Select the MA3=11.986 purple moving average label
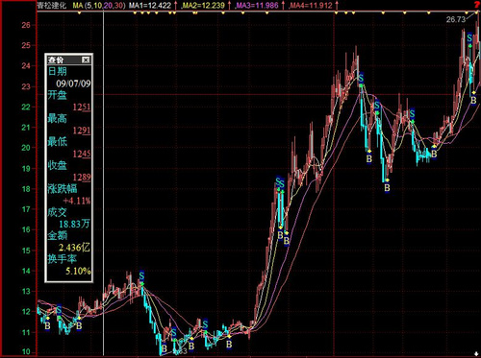This screenshot has height=358, width=481. (x=258, y=6)
